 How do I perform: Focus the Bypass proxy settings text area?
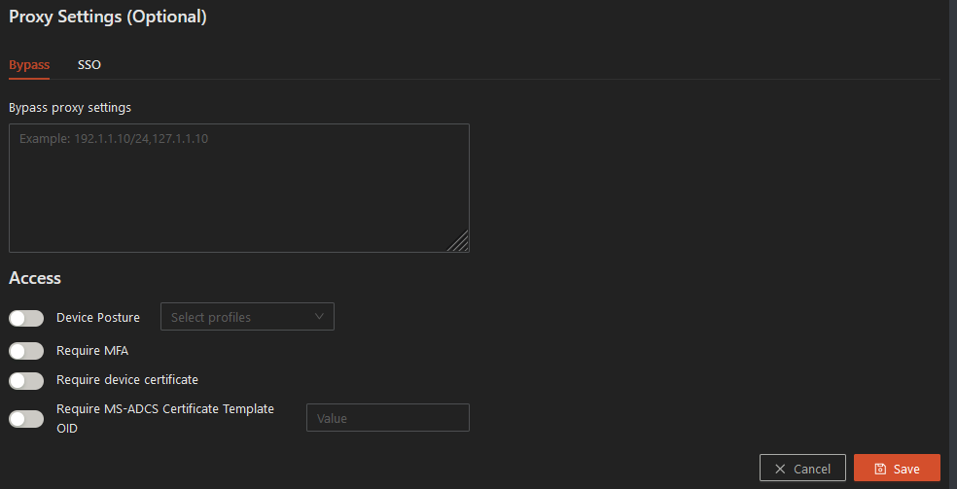(x=238, y=188)
